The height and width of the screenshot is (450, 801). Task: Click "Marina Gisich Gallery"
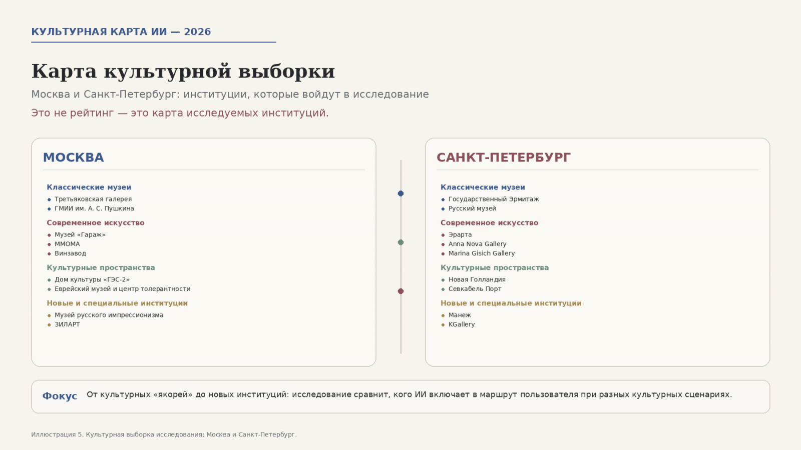[x=482, y=253]
